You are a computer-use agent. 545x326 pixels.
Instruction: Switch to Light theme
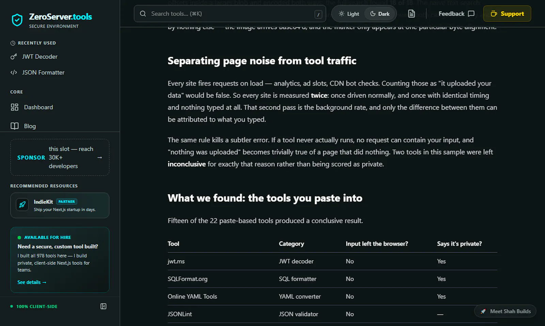349,14
